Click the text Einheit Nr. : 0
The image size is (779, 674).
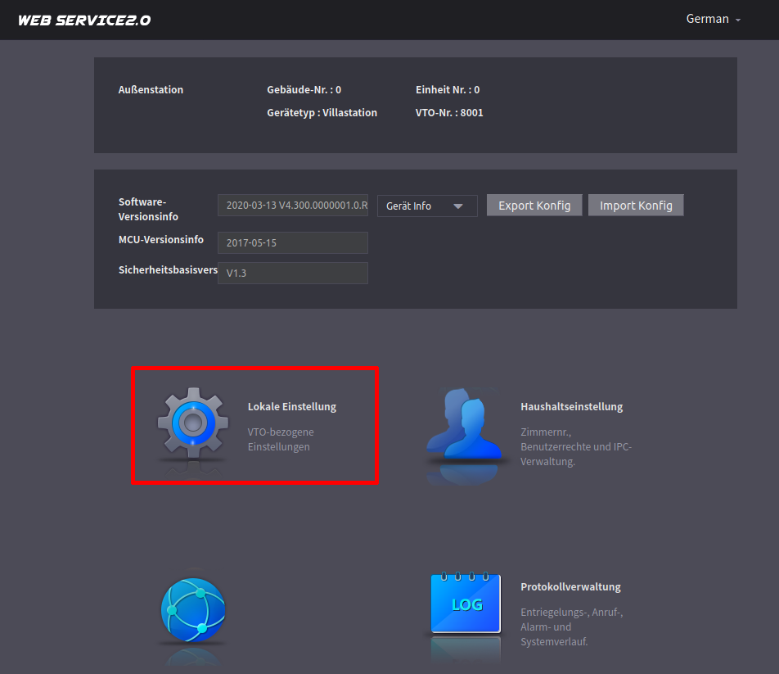tap(448, 90)
